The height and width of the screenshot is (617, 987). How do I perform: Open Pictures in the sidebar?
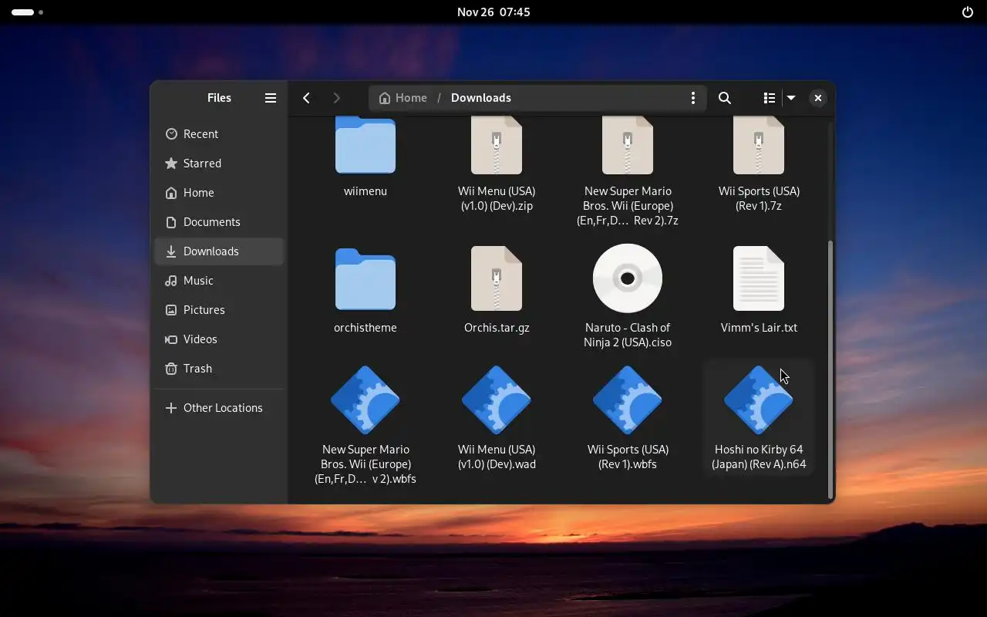(220, 310)
